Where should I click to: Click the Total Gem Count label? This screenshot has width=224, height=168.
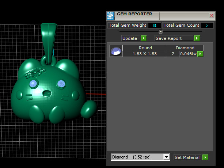[181, 26]
